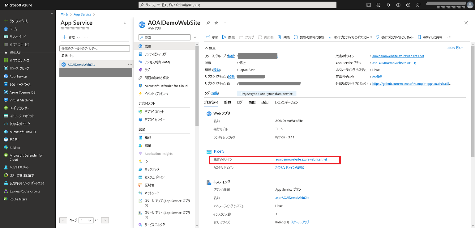Click モバイルに共有 toolbar button

(430, 37)
